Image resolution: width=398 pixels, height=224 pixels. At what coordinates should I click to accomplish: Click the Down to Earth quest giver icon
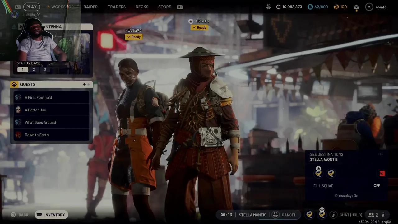(x=18, y=135)
